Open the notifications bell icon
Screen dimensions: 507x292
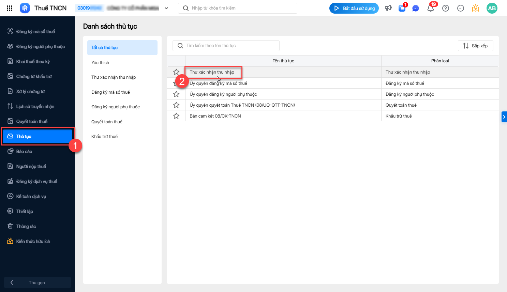[431, 9]
